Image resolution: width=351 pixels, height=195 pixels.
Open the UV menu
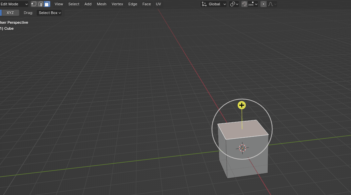(x=158, y=4)
